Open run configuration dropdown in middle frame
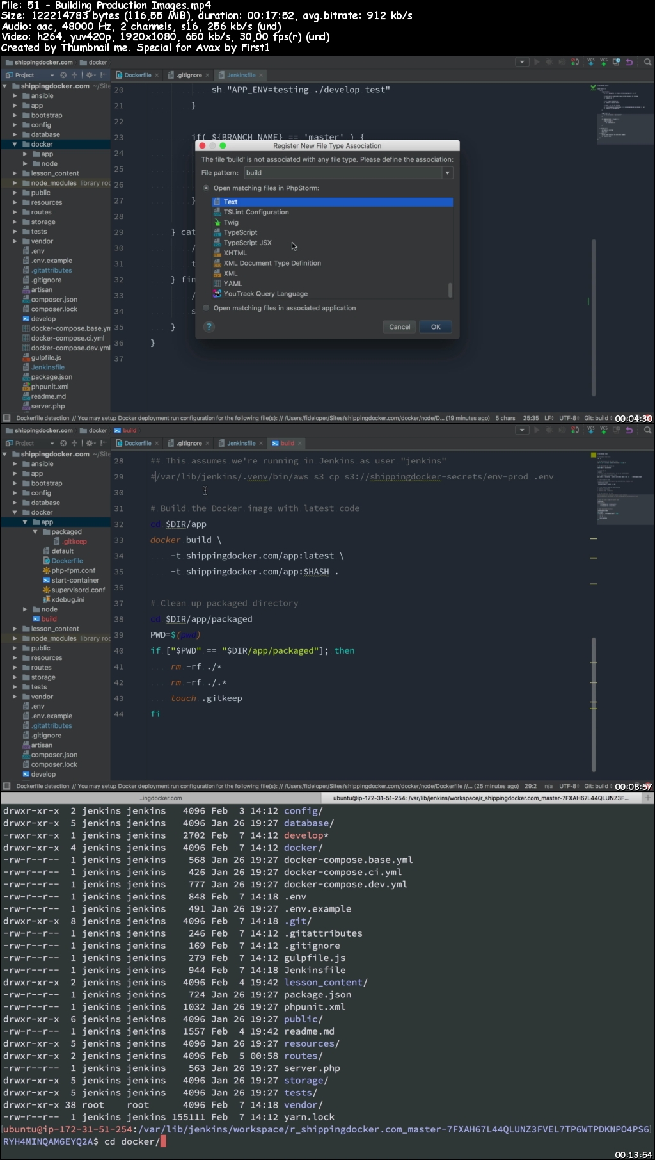Viewport: 655px width, 1160px height. [x=523, y=430]
